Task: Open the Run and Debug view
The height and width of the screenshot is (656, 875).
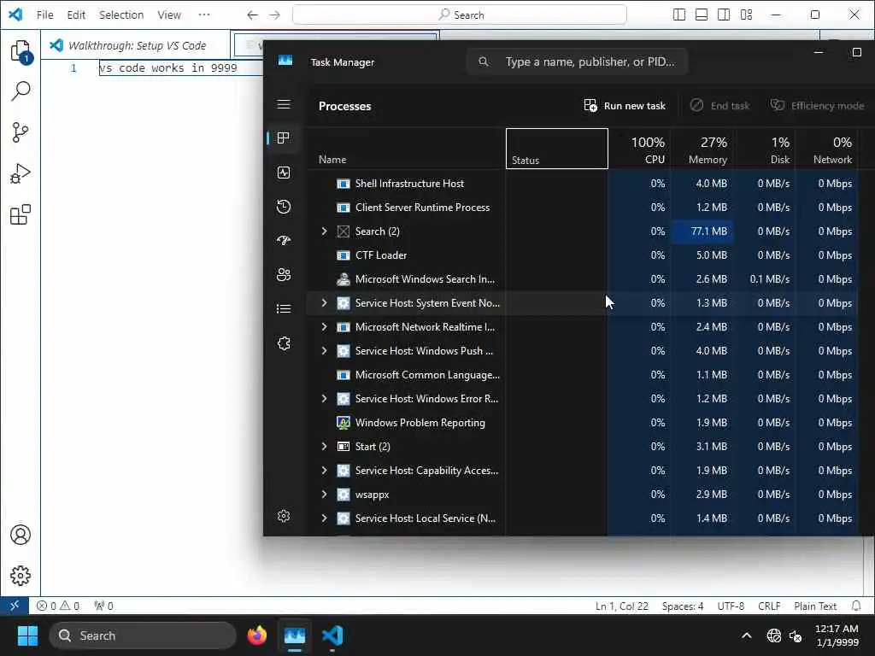Action: 21,173
